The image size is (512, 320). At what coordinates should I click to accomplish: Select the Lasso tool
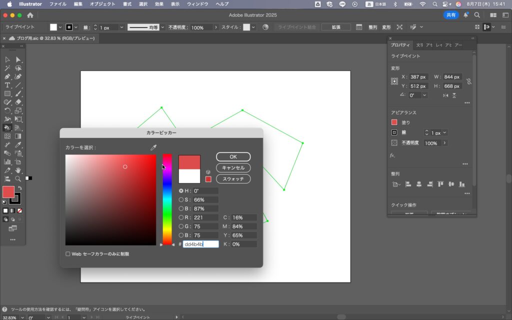18,68
